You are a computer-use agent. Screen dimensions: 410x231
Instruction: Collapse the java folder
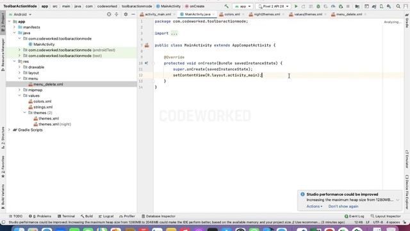[14, 33]
